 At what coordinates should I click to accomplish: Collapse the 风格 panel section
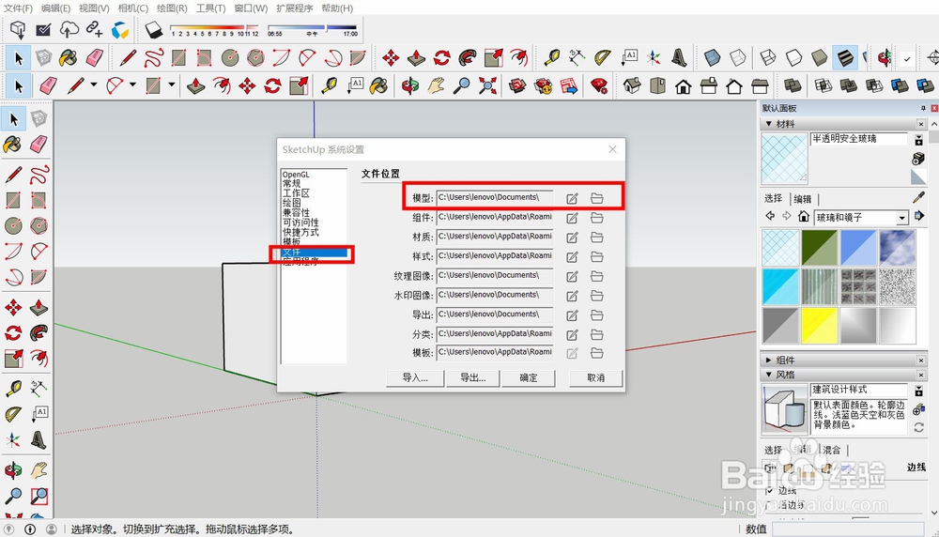point(769,375)
